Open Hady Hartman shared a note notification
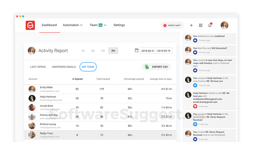 pos(209,100)
